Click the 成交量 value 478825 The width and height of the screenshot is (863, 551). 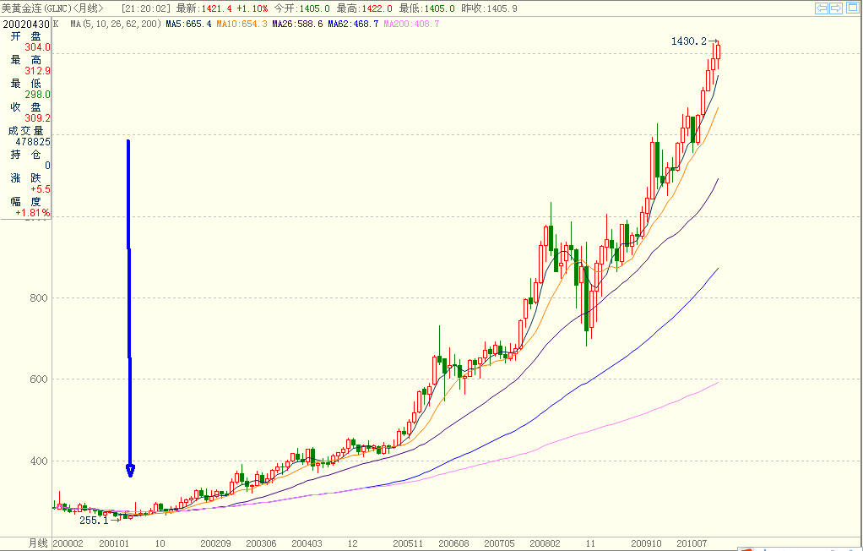tap(32, 142)
